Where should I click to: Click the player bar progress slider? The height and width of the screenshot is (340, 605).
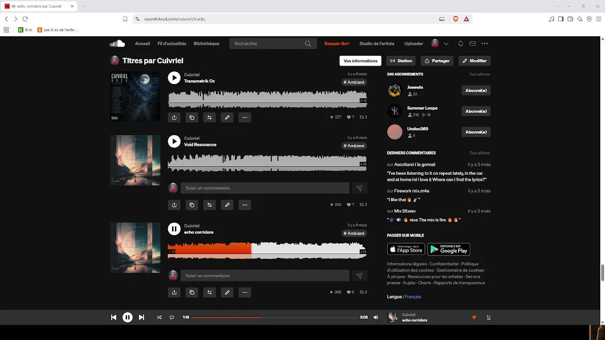(x=274, y=317)
